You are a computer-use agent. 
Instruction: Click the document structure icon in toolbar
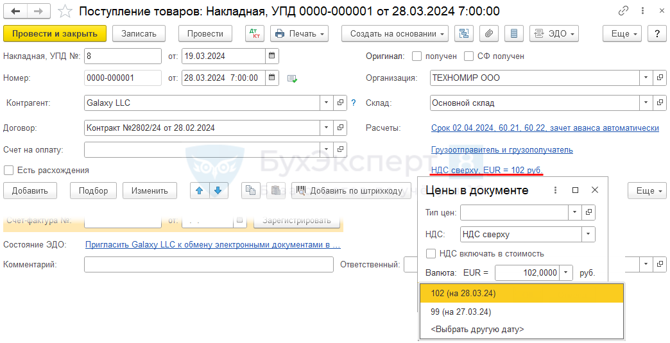point(464,33)
